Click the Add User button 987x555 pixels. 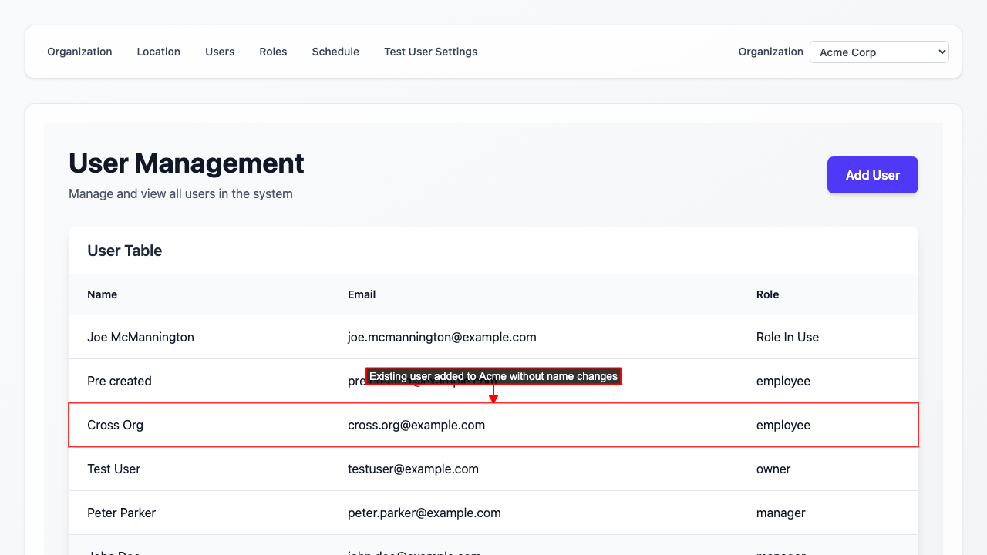click(872, 175)
